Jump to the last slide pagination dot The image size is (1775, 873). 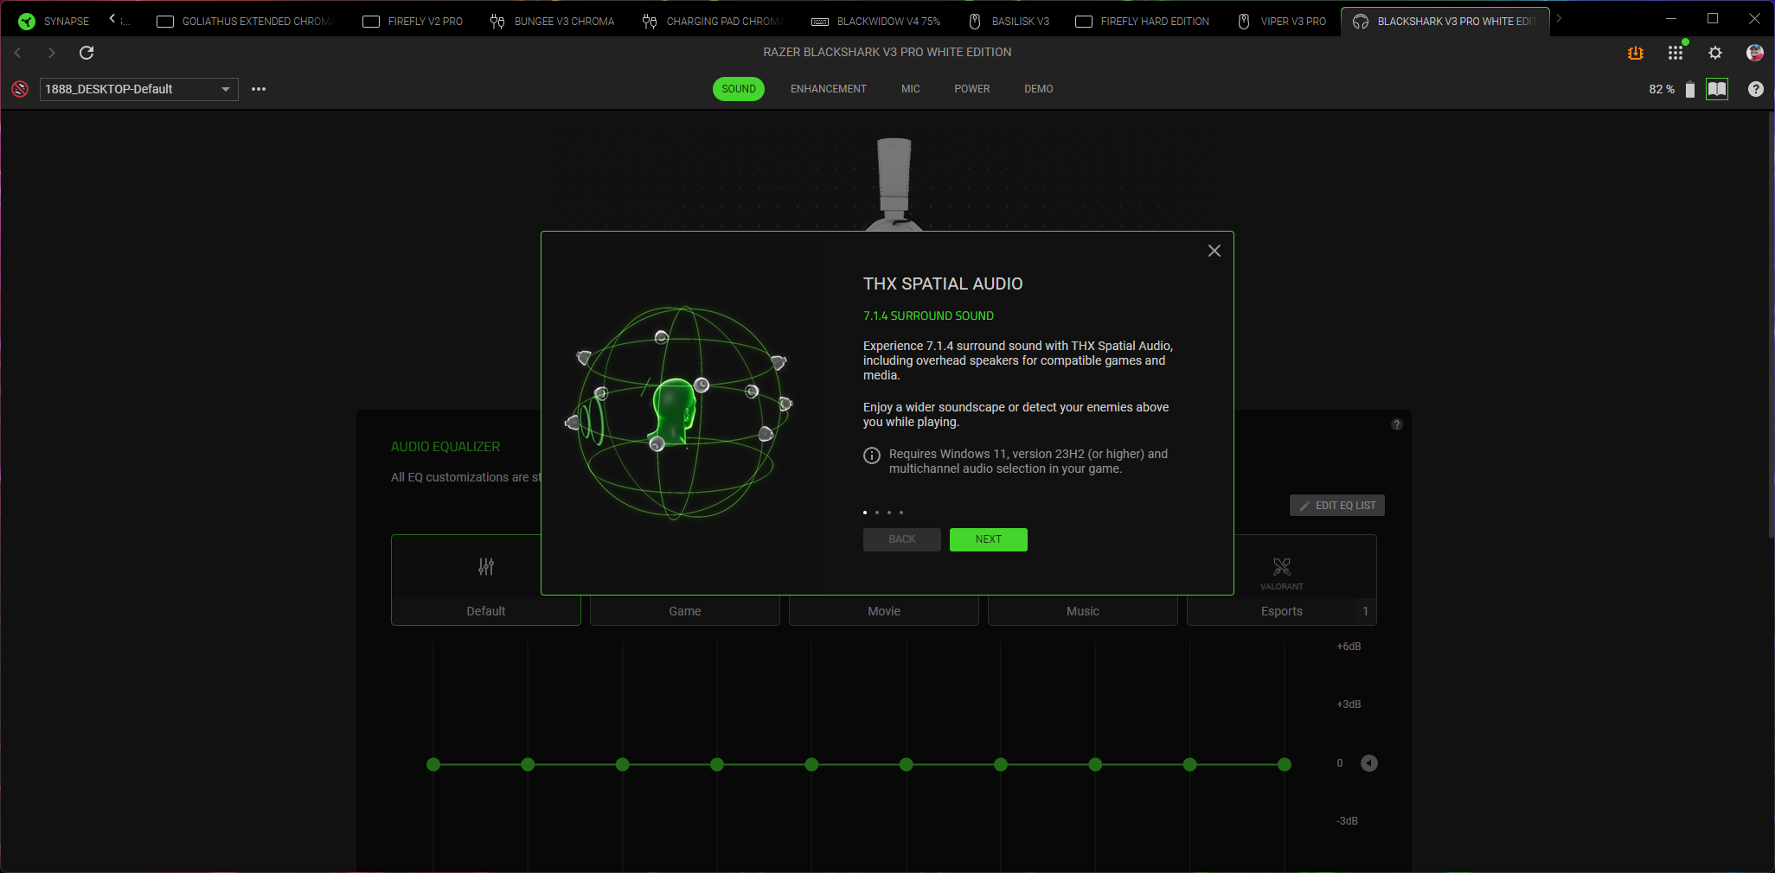click(x=901, y=513)
